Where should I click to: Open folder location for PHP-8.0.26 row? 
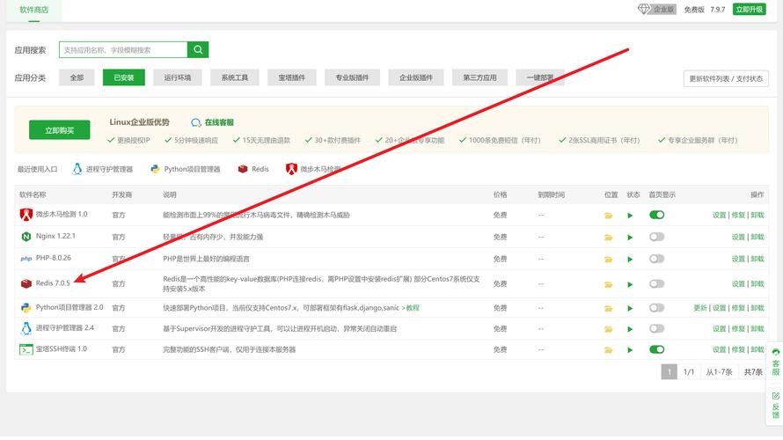[608, 260]
